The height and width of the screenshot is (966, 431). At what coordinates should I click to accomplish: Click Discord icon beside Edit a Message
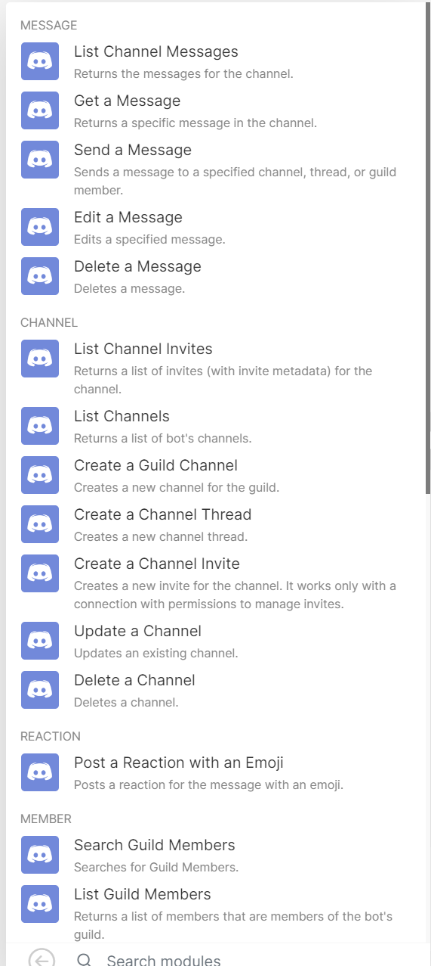[40, 227]
